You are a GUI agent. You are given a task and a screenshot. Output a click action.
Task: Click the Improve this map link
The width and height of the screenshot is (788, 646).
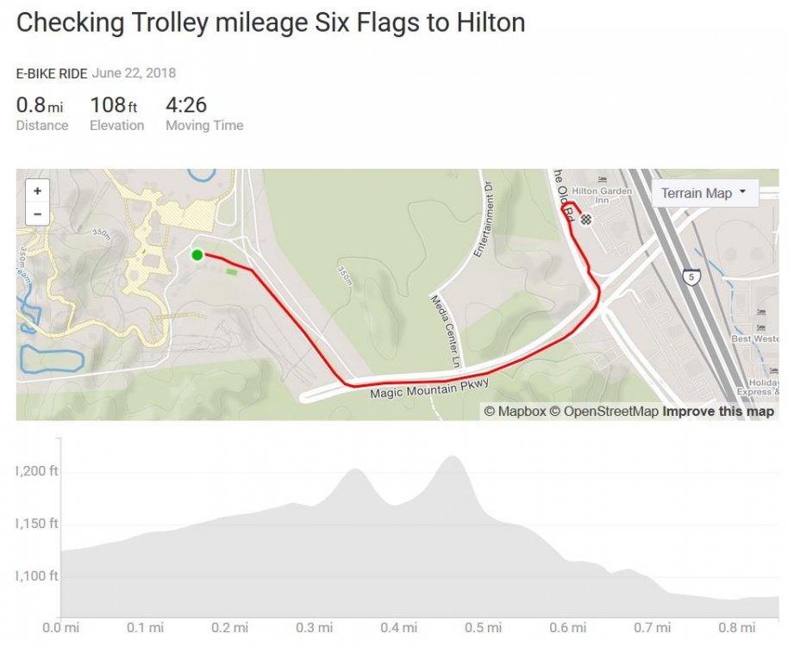[x=718, y=412]
